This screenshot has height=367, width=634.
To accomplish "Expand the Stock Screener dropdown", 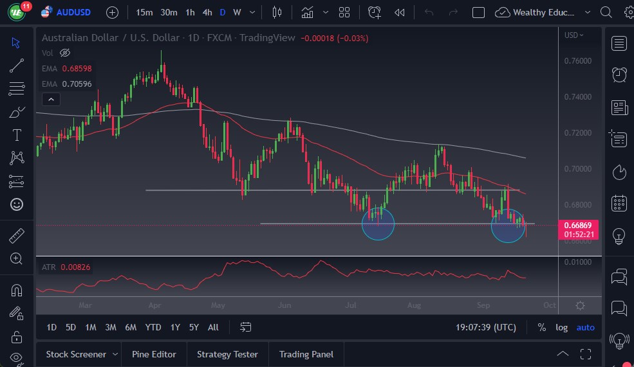I will coord(115,354).
